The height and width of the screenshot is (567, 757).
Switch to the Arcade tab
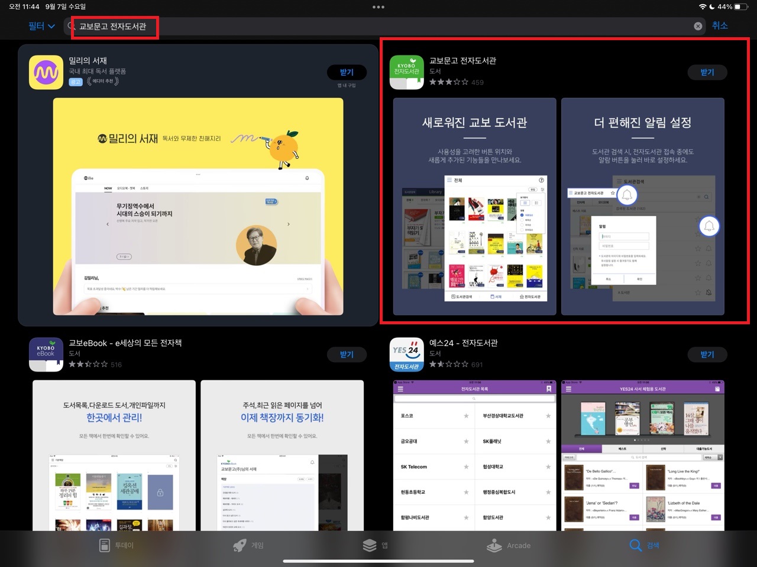click(509, 545)
